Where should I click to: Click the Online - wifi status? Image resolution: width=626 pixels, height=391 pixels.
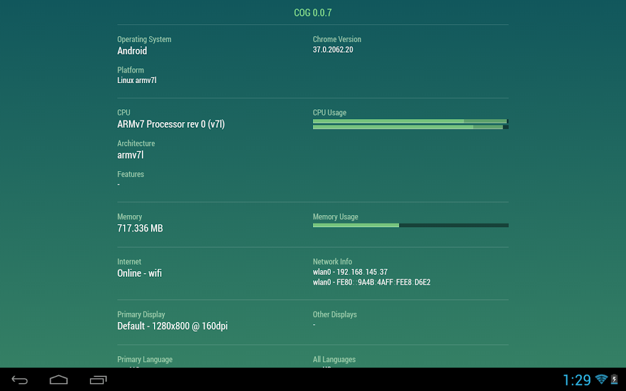[x=139, y=273]
